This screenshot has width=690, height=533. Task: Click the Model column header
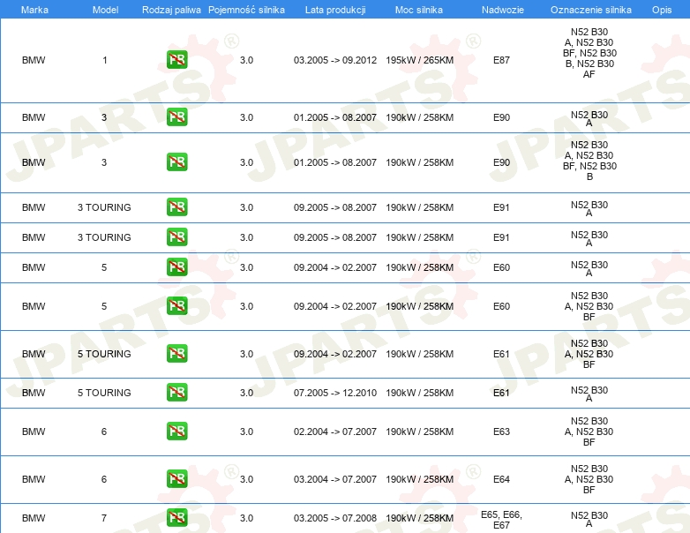point(105,10)
